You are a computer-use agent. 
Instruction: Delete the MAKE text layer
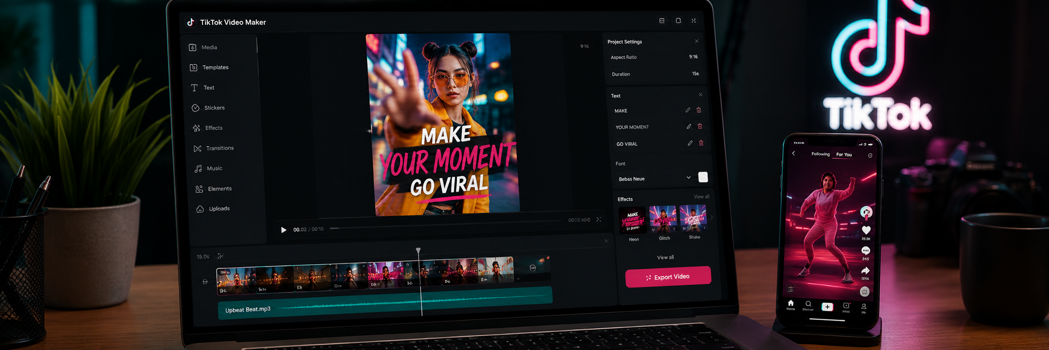tap(699, 110)
